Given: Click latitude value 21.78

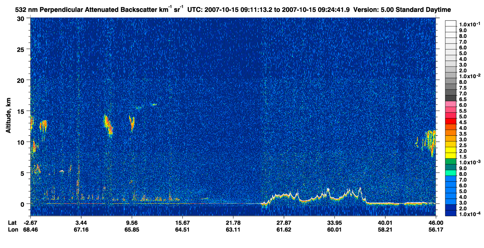Looking at the screenshot, I should tap(233, 222).
